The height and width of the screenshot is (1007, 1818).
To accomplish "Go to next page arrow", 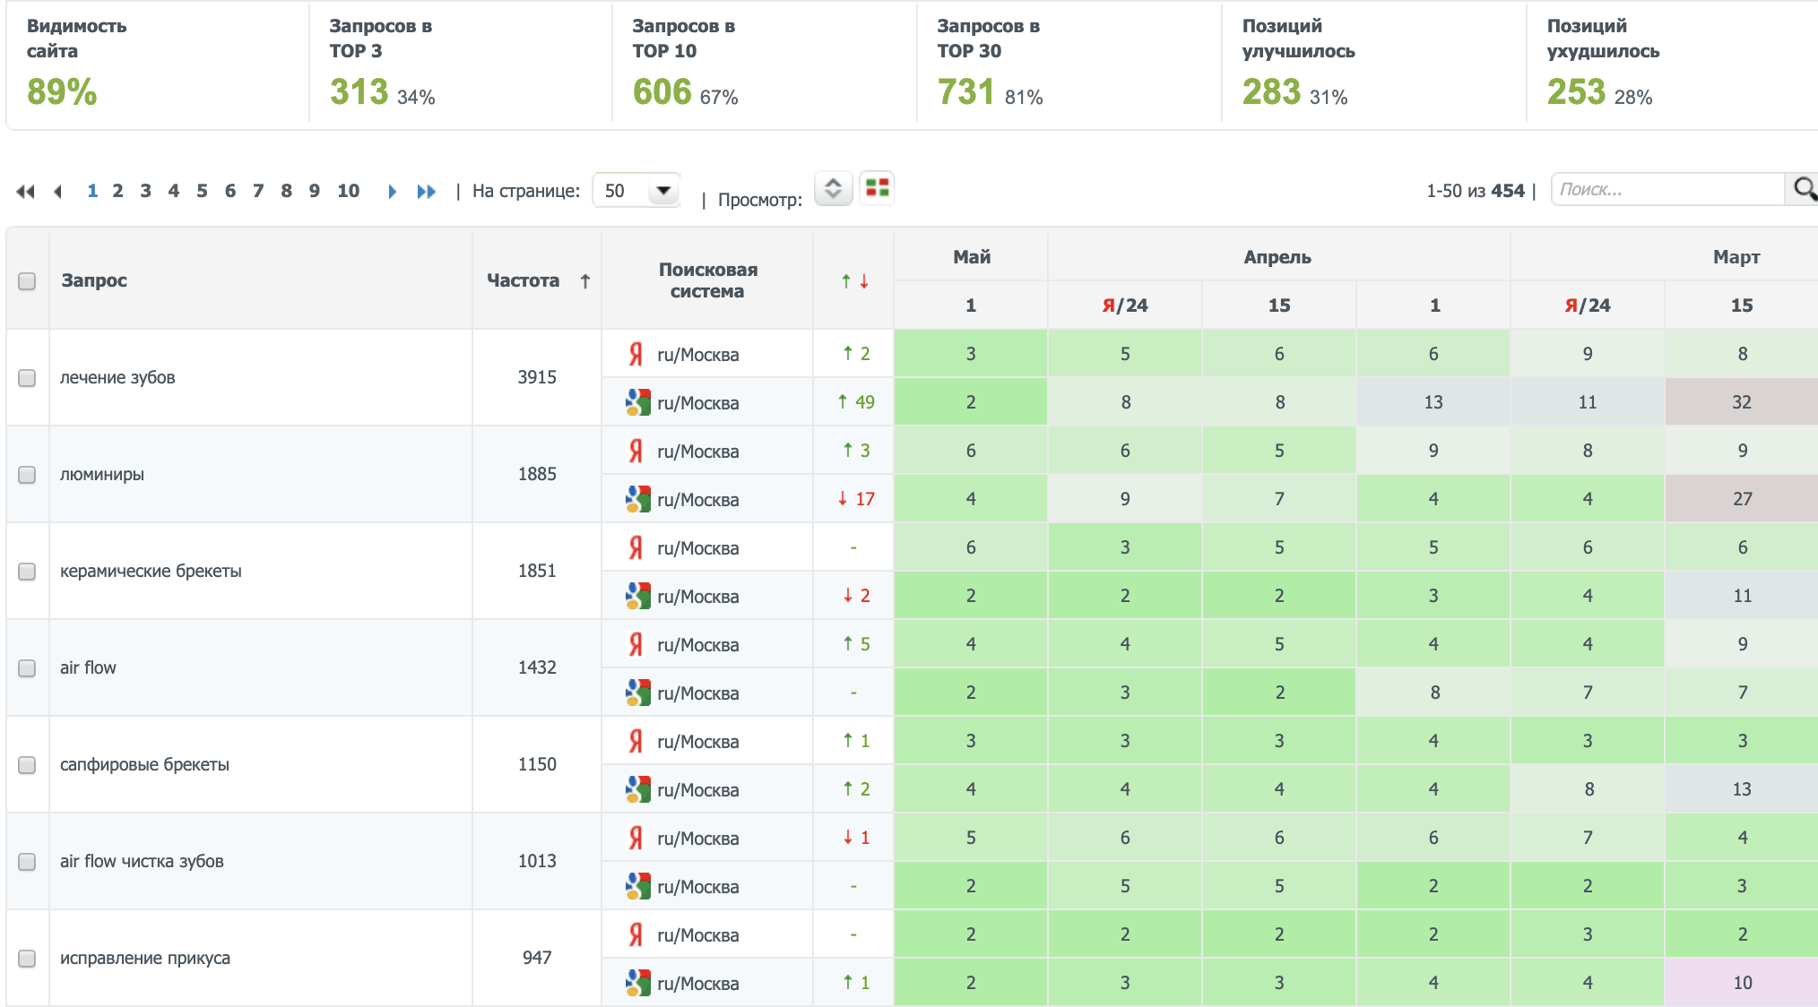I will [392, 191].
